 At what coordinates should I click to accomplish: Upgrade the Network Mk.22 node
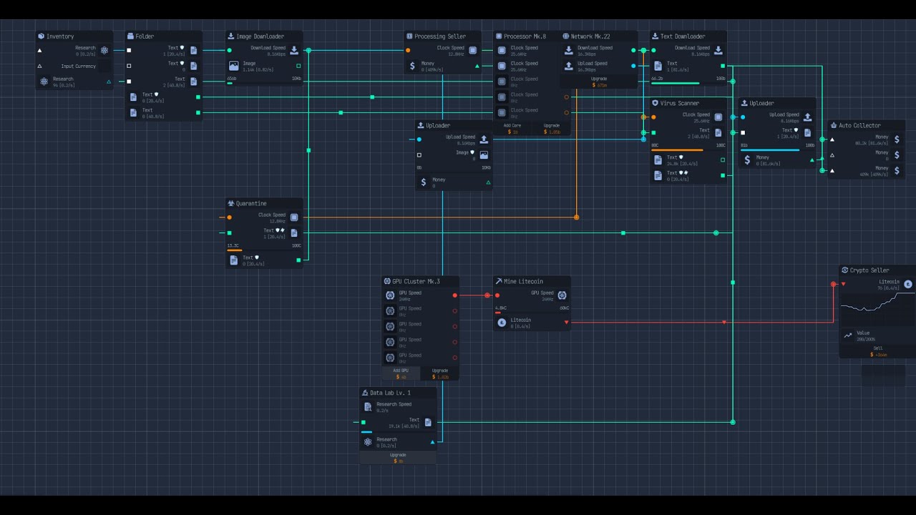pos(600,82)
